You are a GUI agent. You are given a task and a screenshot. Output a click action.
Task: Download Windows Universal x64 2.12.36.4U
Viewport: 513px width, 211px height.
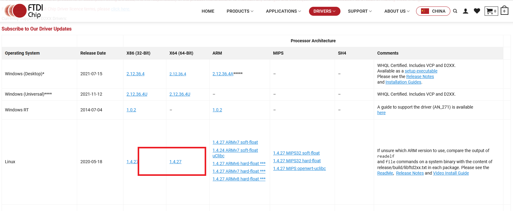(x=180, y=94)
